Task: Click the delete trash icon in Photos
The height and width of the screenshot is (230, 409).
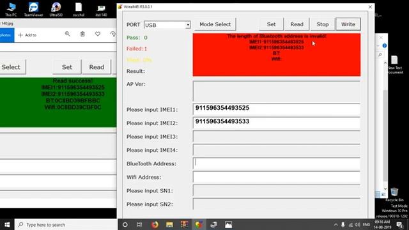Action: tap(82, 34)
